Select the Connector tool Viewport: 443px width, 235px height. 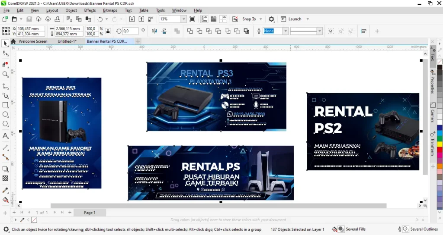(x=5, y=157)
